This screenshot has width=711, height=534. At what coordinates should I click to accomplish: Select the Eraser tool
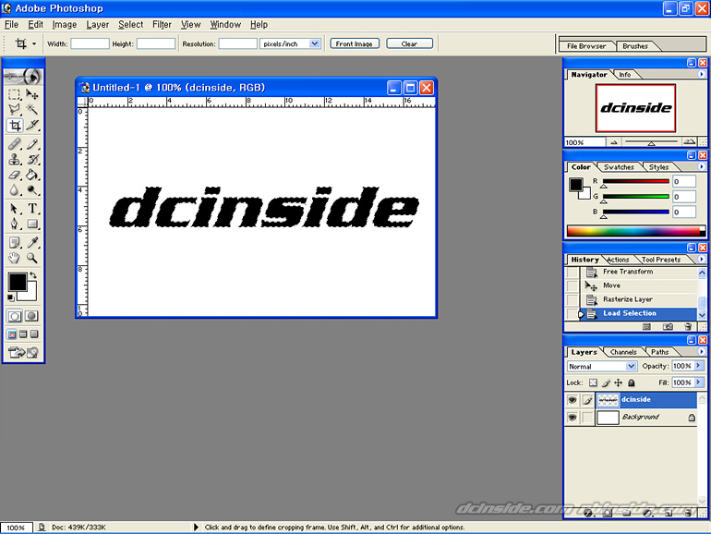tap(15, 175)
